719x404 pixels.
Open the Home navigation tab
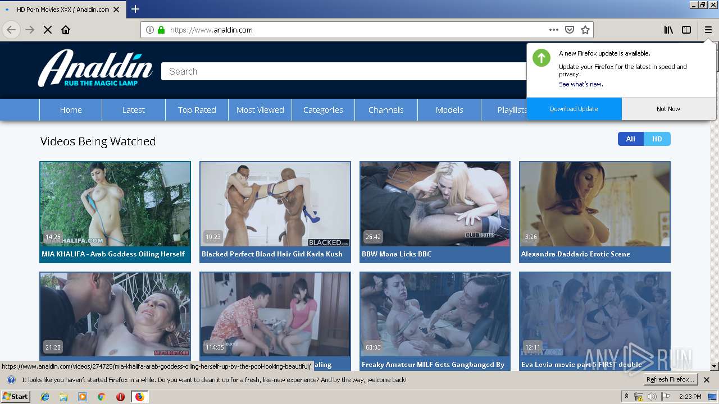click(71, 110)
